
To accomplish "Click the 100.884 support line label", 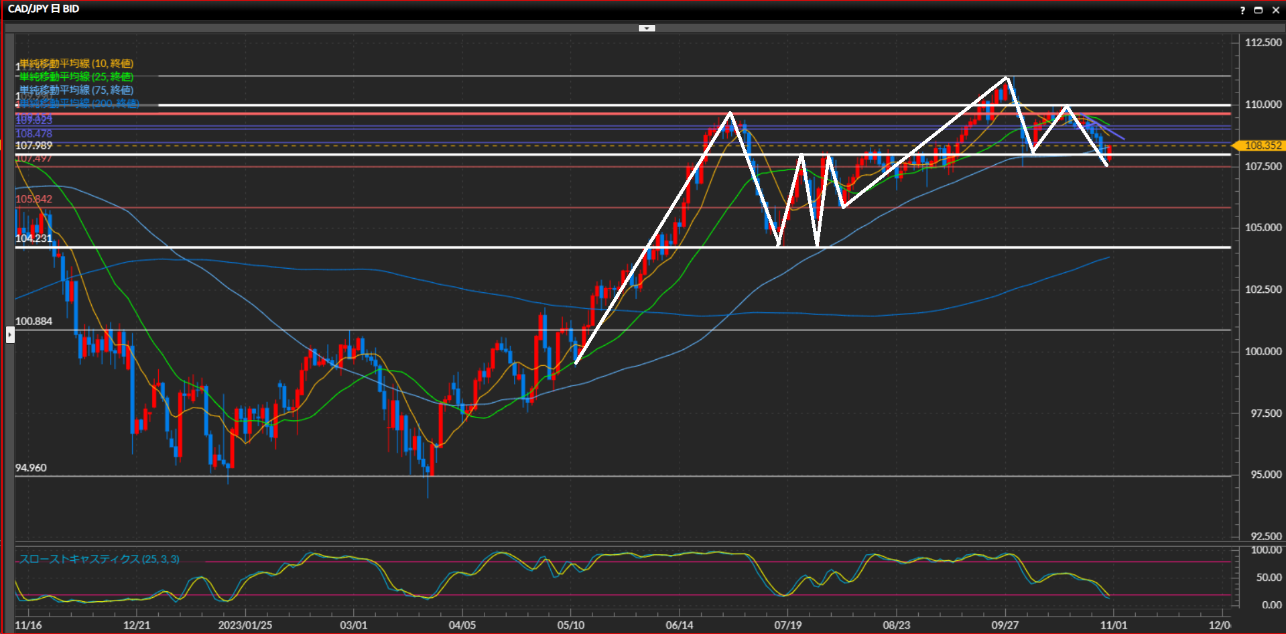I will point(34,321).
